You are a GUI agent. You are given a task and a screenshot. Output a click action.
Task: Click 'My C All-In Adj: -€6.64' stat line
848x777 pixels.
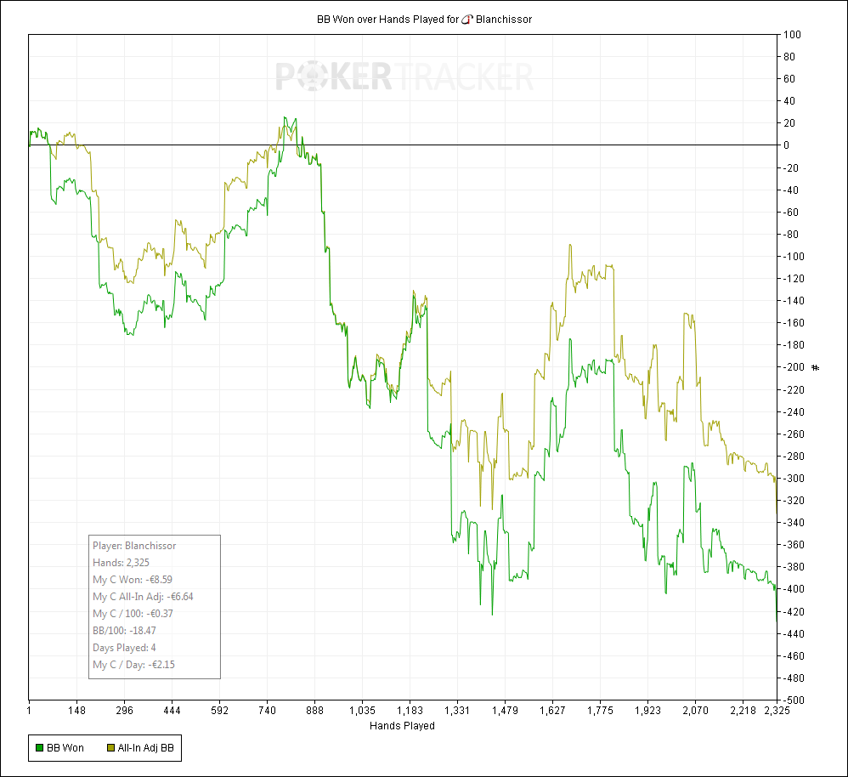(x=143, y=596)
